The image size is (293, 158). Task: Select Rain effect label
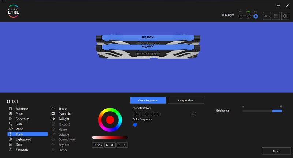click(x=19, y=144)
